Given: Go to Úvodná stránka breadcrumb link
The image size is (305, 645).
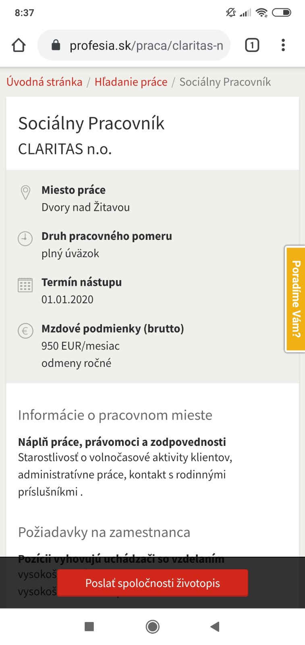Looking at the screenshot, I should (x=44, y=82).
